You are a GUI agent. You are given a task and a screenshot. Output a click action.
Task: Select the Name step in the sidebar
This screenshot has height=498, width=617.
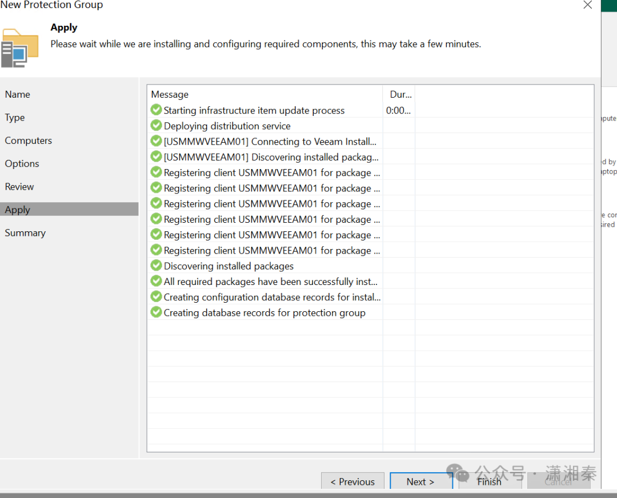point(17,94)
